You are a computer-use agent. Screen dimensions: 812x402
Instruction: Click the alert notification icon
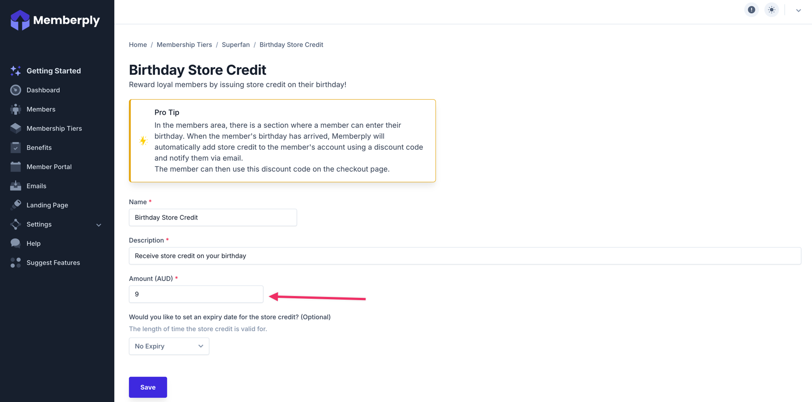[751, 10]
